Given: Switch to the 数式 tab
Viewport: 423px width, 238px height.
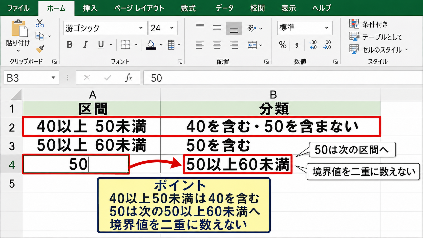Looking at the screenshot, I should (188, 8).
